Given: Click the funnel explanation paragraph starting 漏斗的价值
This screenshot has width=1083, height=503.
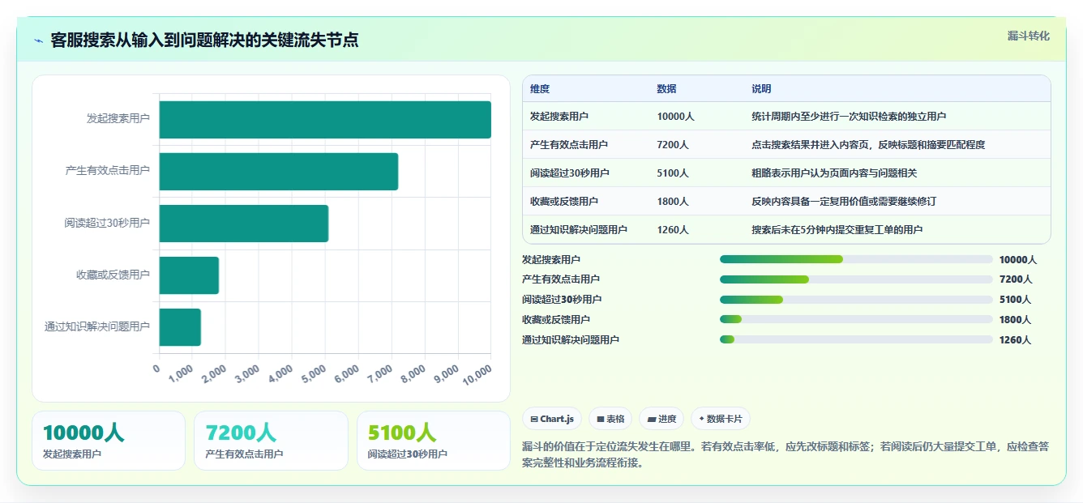Looking at the screenshot, I should [786, 455].
